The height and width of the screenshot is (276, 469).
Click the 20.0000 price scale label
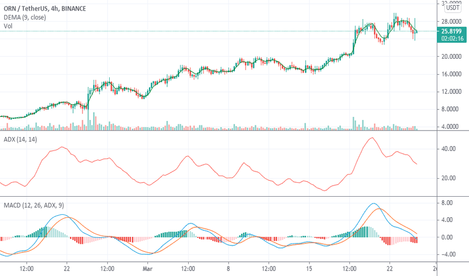click(x=451, y=56)
